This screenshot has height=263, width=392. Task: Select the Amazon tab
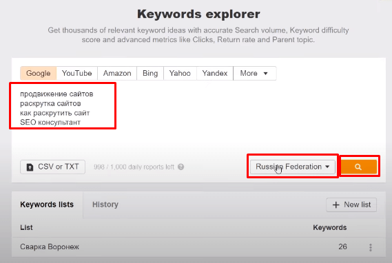[117, 73]
